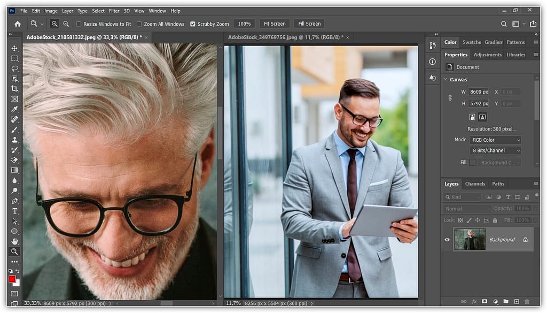
Task: Hide the Background layer eye icon
Action: (447, 240)
